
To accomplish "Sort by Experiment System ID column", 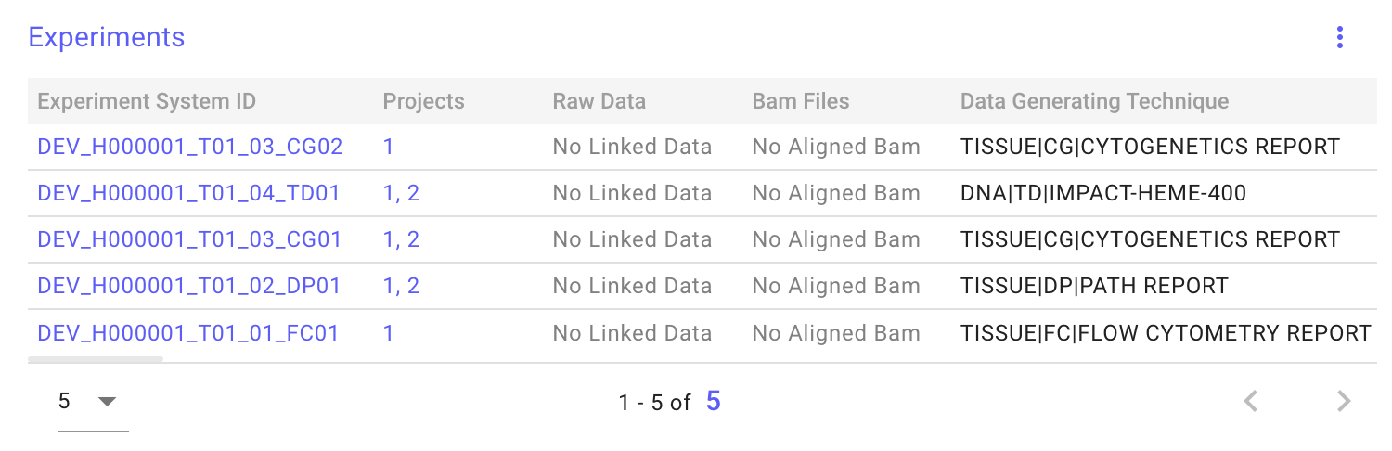I will [x=147, y=101].
